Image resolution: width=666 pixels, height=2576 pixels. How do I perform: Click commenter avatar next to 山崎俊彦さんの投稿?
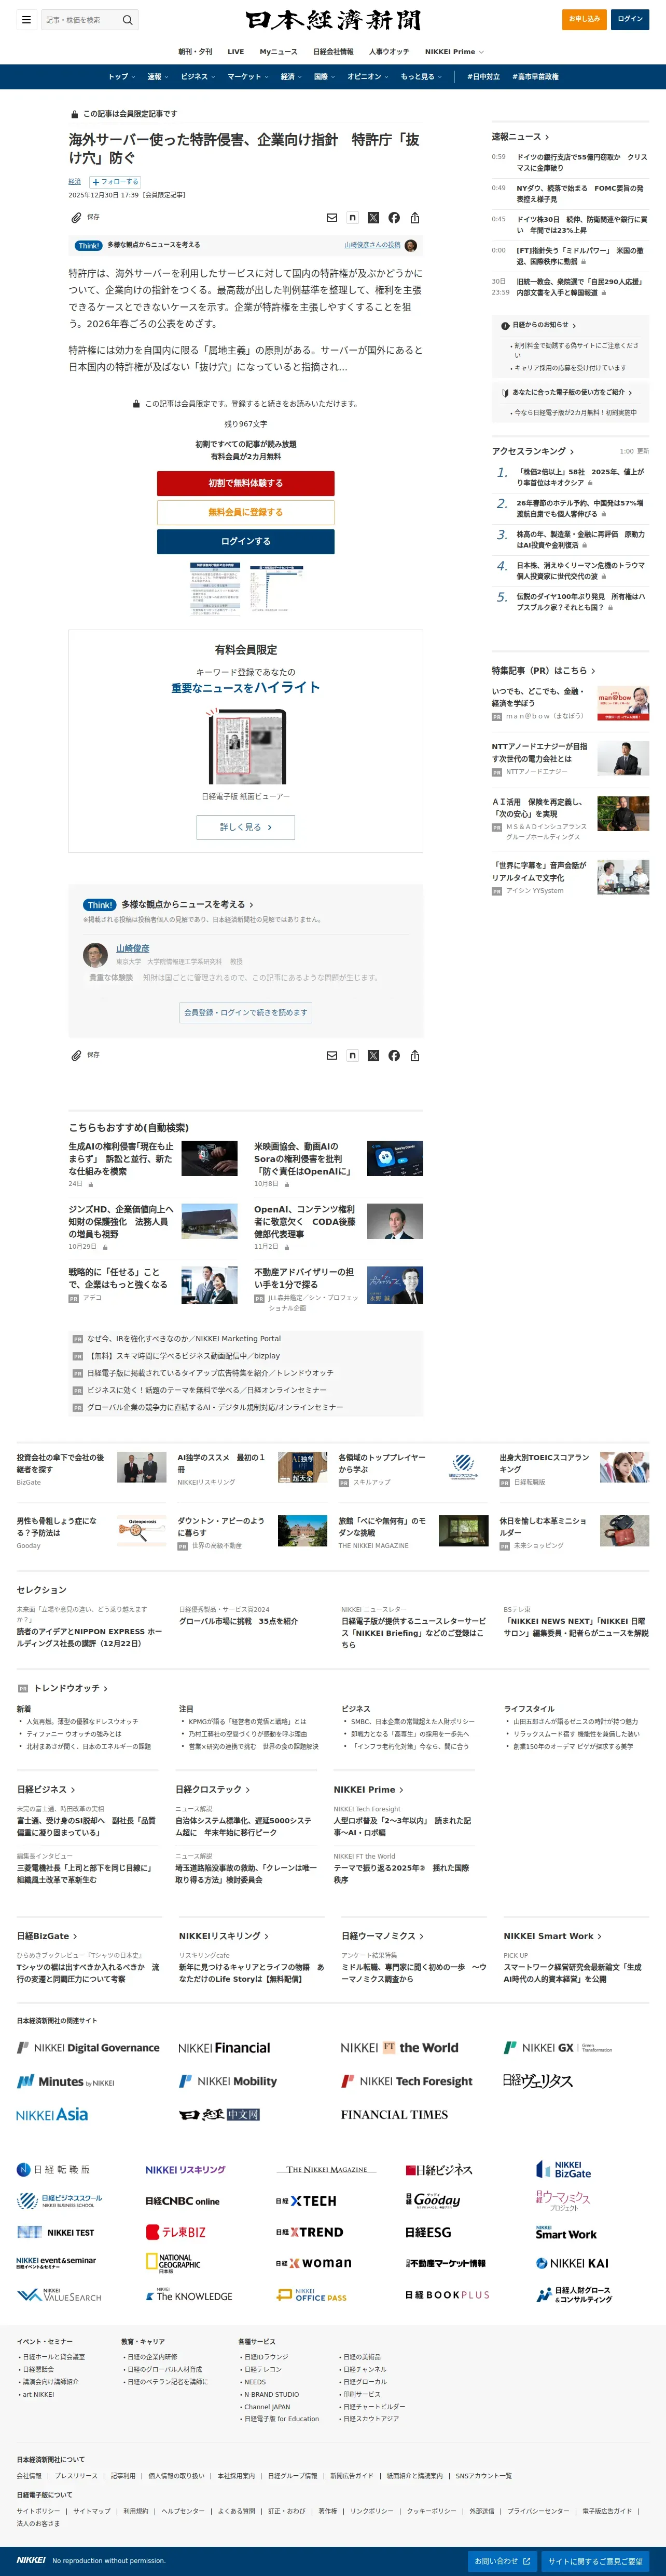pyautogui.click(x=410, y=245)
